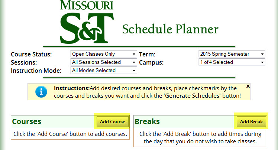Viewport: 278px width, 150px height.
Task: Open the Course Status dropdown showing Open Classes Only
Action: pyautogui.click(x=104, y=54)
